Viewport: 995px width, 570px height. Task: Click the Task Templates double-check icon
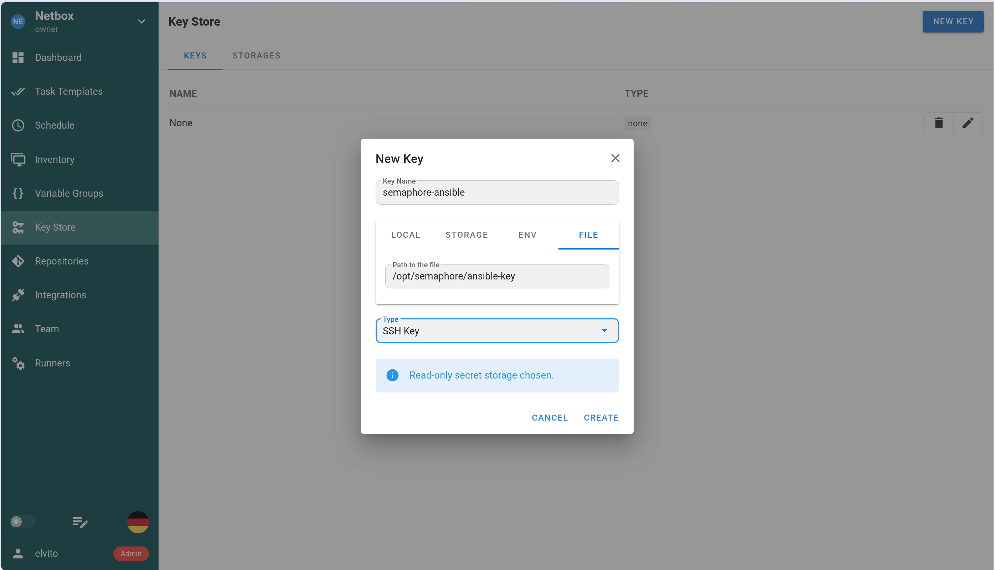[18, 92]
